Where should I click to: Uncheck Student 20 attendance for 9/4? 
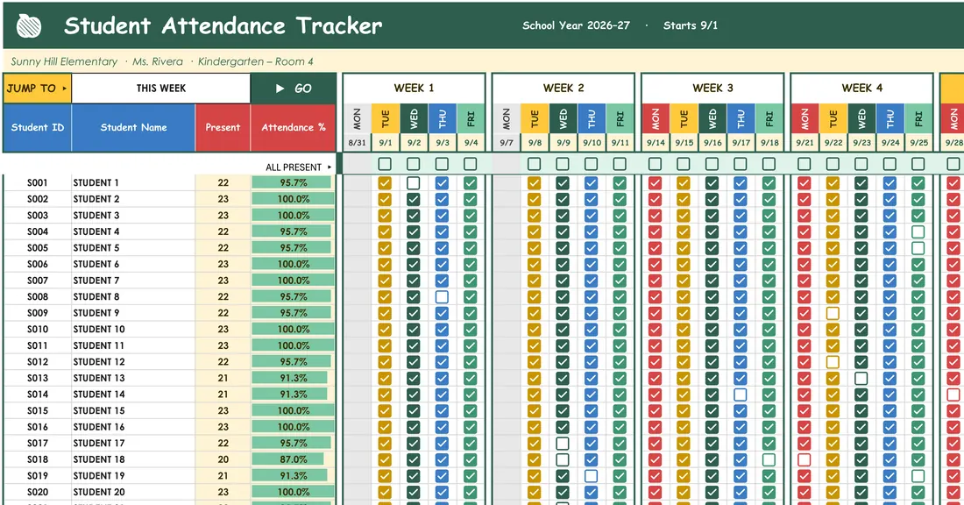click(x=471, y=492)
